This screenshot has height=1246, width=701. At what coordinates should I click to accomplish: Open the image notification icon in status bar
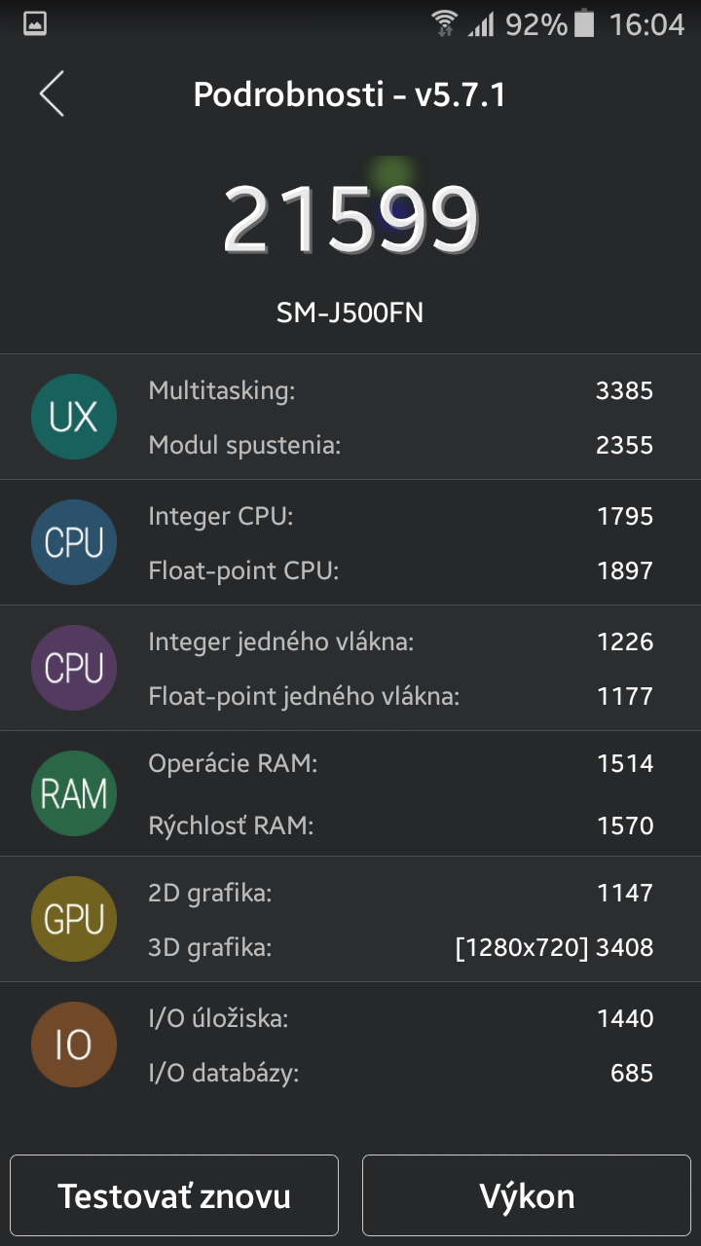point(35,24)
